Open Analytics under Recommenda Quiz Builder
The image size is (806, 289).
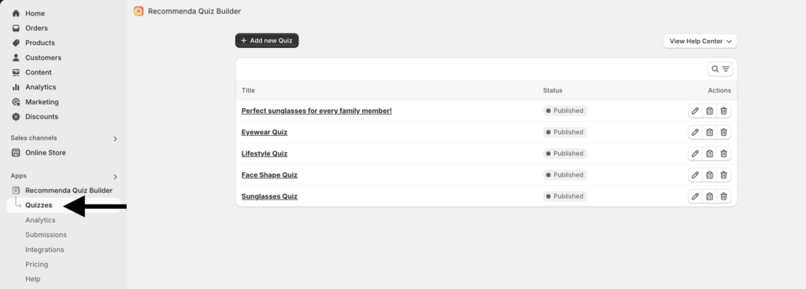coord(40,220)
